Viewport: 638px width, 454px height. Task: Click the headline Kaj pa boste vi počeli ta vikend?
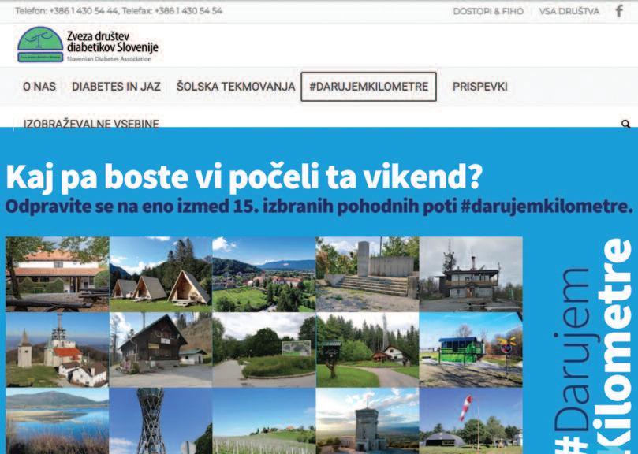244,177
